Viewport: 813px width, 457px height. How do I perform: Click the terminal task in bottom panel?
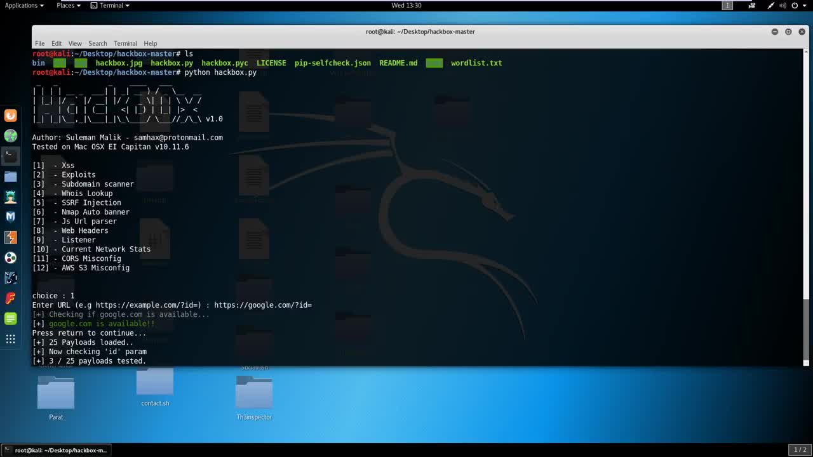coord(56,450)
